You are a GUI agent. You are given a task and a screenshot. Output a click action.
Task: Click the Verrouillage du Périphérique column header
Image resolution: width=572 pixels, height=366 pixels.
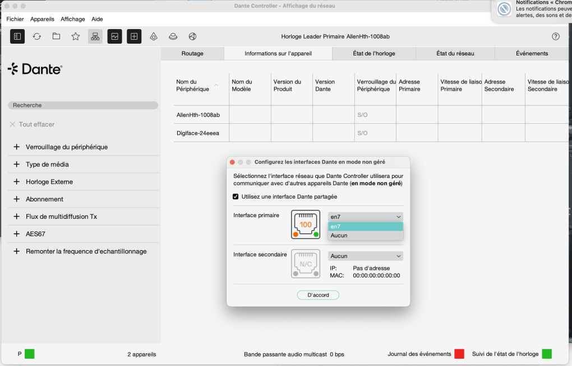[375, 85]
